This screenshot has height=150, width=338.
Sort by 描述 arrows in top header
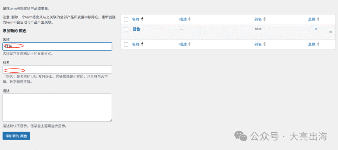click(189, 19)
